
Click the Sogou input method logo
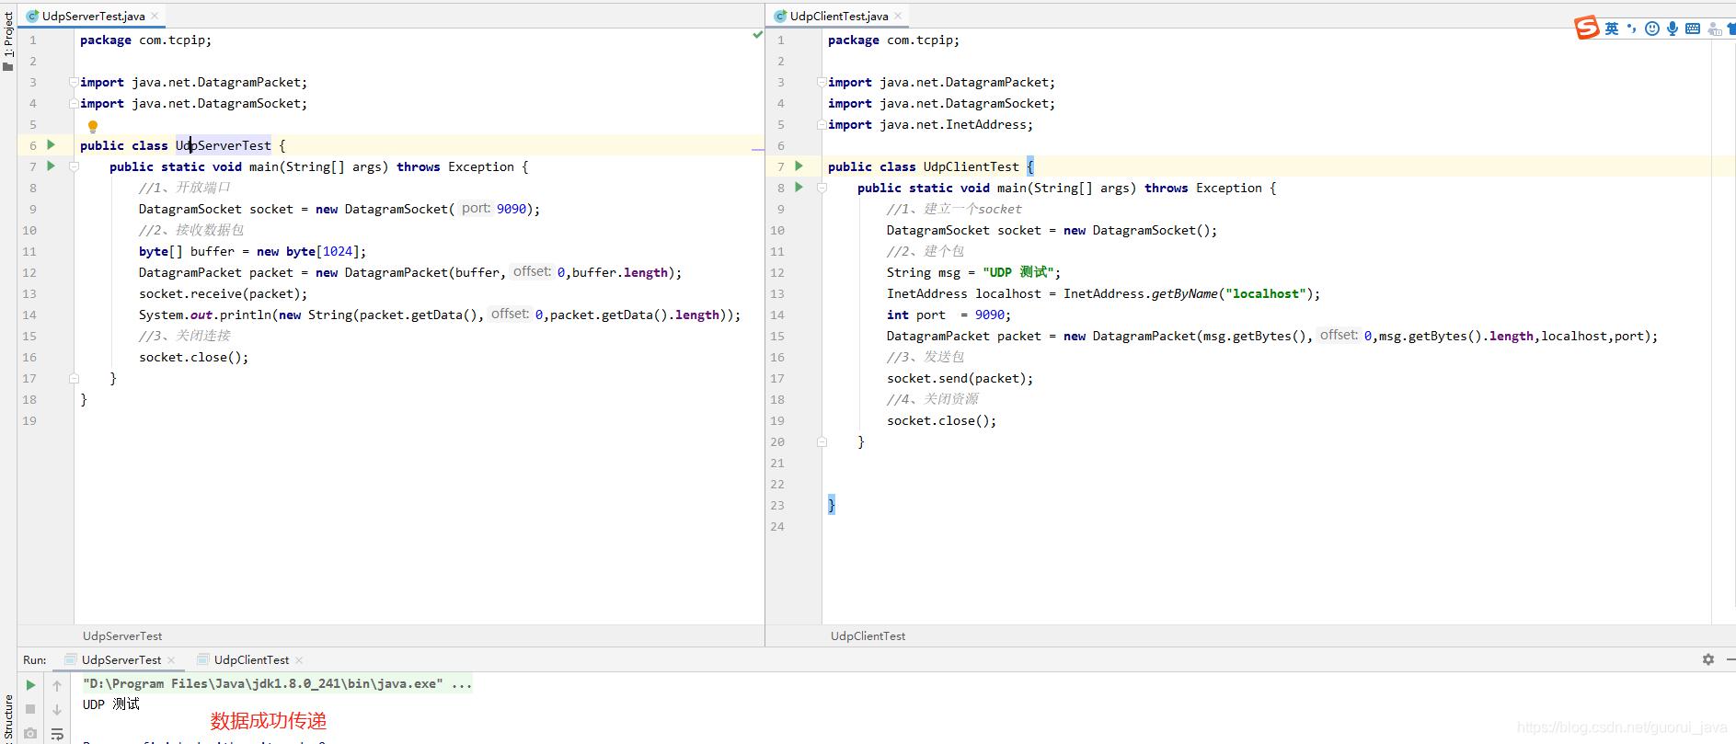click(1587, 29)
